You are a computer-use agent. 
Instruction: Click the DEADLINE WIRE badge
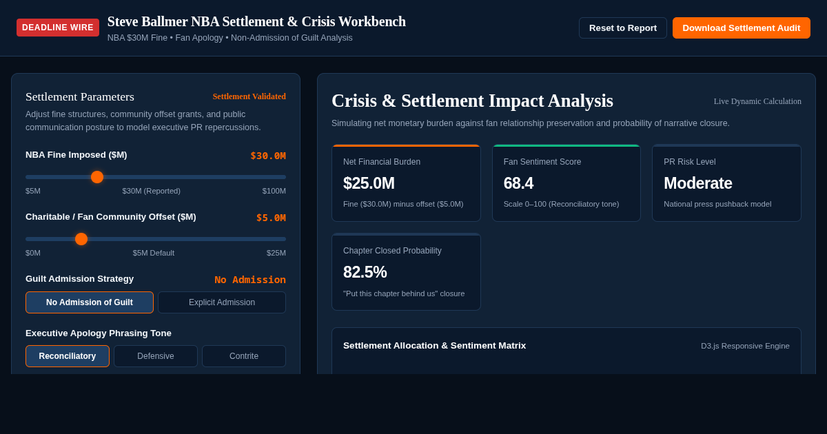pyautogui.click(x=58, y=28)
